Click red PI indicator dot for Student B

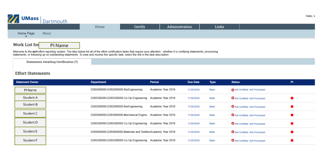[x=292, y=107]
